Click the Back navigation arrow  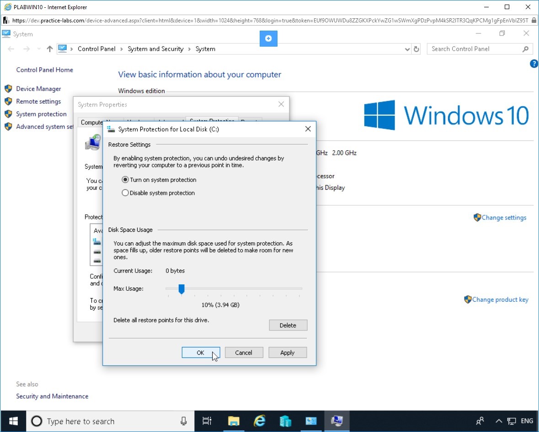click(11, 49)
